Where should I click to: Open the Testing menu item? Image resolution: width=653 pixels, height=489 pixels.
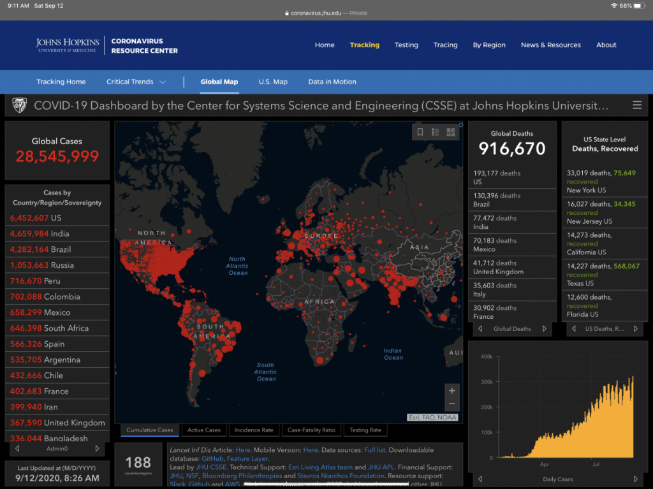[406, 45]
